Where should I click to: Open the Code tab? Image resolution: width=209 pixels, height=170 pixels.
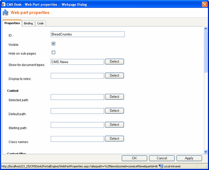click(40, 23)
